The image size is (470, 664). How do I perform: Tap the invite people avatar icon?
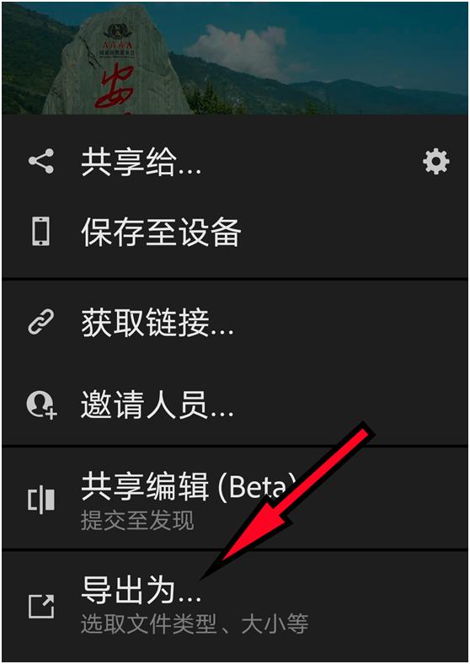click(41, 404)
